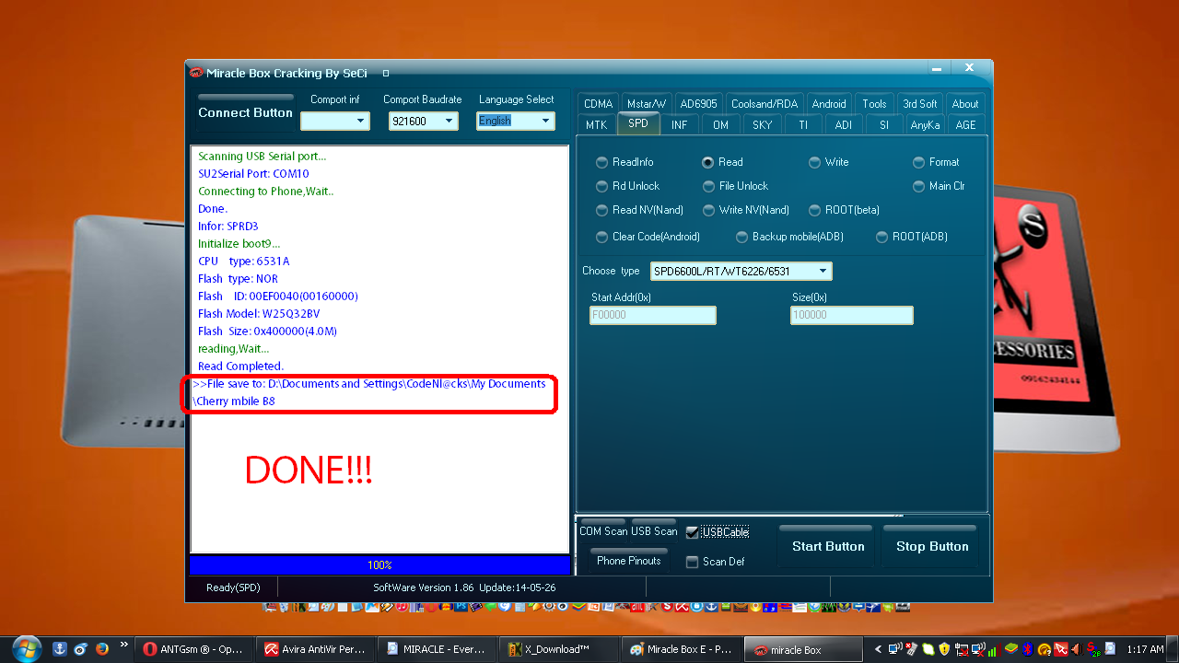Choose the Format radio option
Screen dimensions: 1179x663
click(x=918, y=162)
